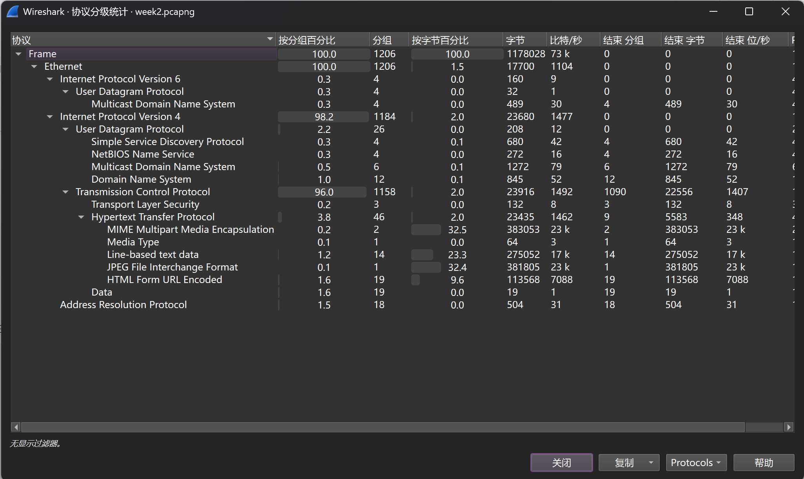
Task: Collapse Hypertext Transfer Protocol node
Action: 81,217
